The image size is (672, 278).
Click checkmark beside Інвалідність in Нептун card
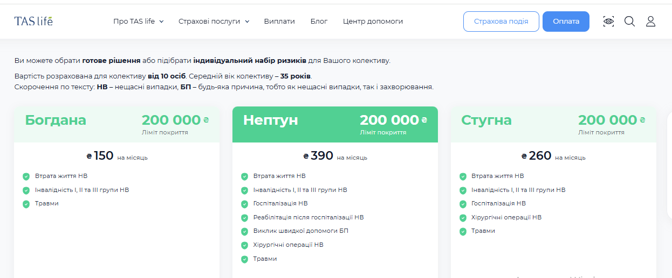244,190
